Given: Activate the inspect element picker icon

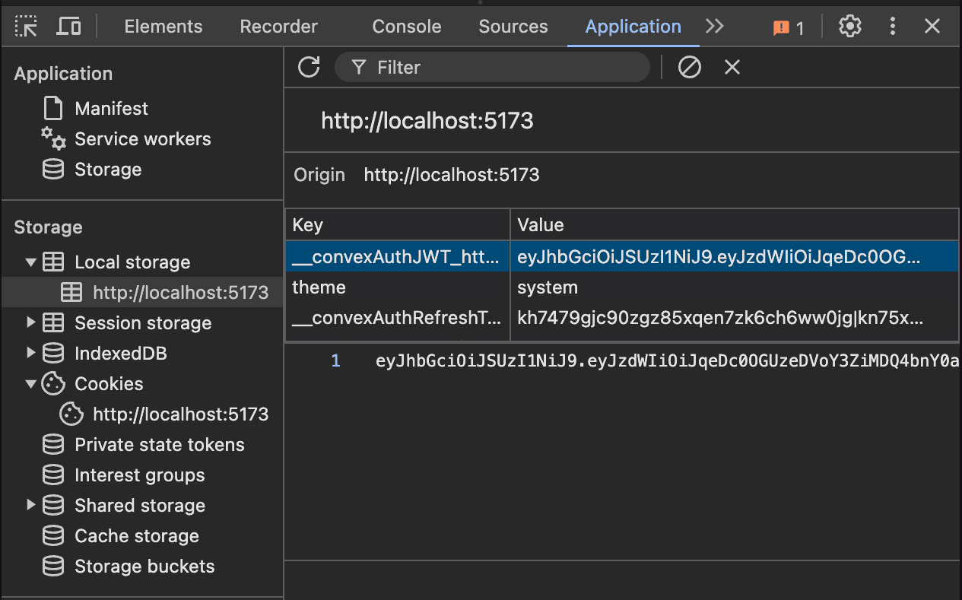Looking at the screenshot, I should (27, 27).
